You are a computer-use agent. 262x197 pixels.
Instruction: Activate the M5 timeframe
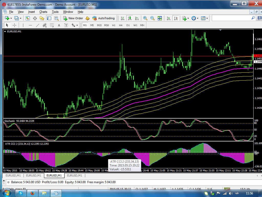click(x=92, y=25)
